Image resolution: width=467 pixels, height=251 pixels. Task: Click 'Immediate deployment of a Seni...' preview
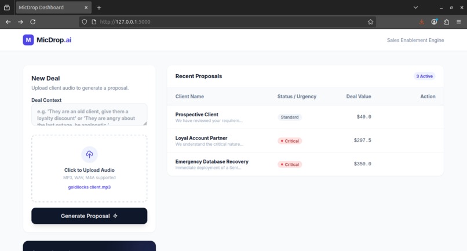(209, 168)
